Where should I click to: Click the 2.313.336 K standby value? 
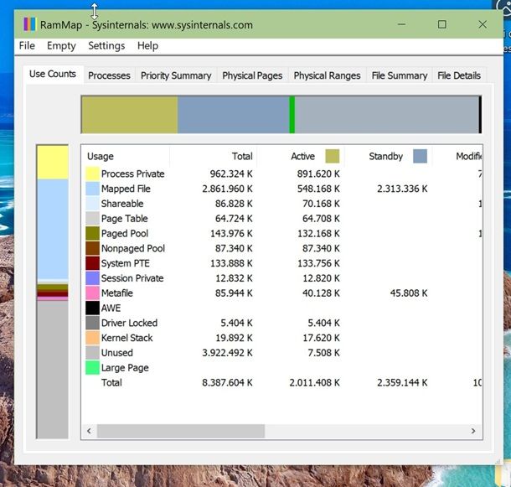pos(402,189)
